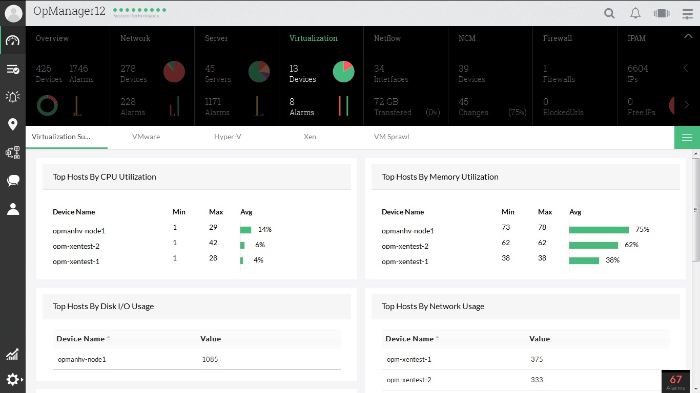Click the 1746 Alarms count in Overview
The width and height of the screenshot is (700, 393).
click(81, 74)
